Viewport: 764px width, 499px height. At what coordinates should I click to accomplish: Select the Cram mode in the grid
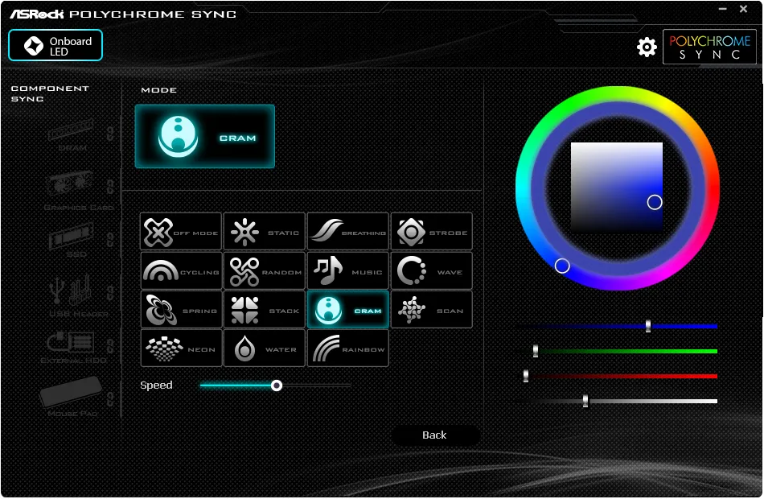(348, 310)
